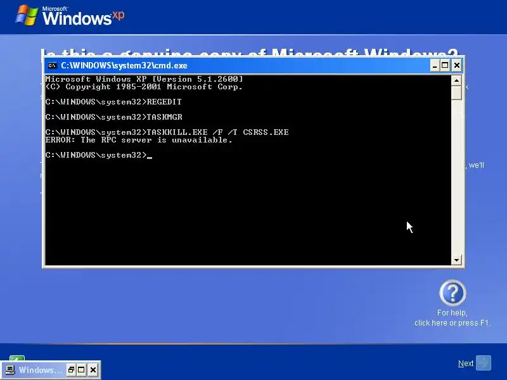
Task: Click the 'Microsoft Windows XP [Version 5.1.2600]' line
Action: (x=144, y=79)
